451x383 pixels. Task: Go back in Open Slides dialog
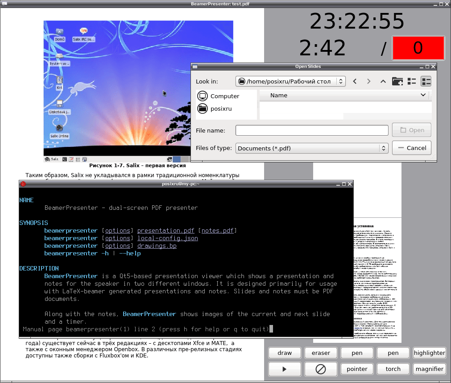(x=355, y=81)
